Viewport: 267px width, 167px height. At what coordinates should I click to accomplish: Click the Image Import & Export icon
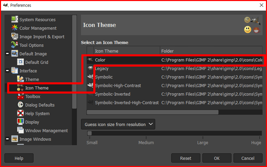point(15,37)
